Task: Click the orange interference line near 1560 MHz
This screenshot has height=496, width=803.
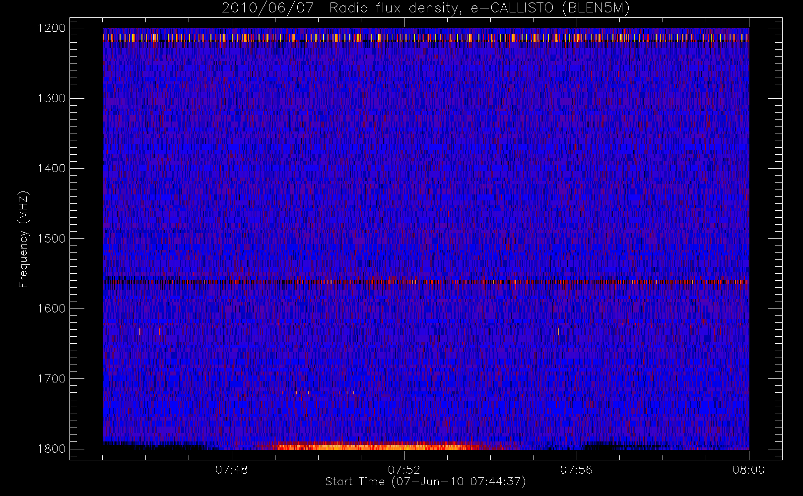Action: pyautogui.click(x=426, y=282)
